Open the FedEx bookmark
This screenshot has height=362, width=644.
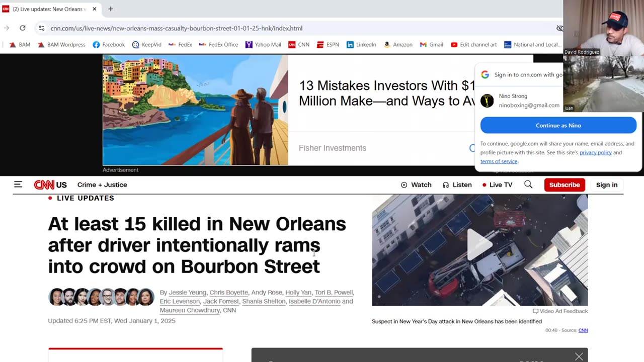[x=180, y=45]
